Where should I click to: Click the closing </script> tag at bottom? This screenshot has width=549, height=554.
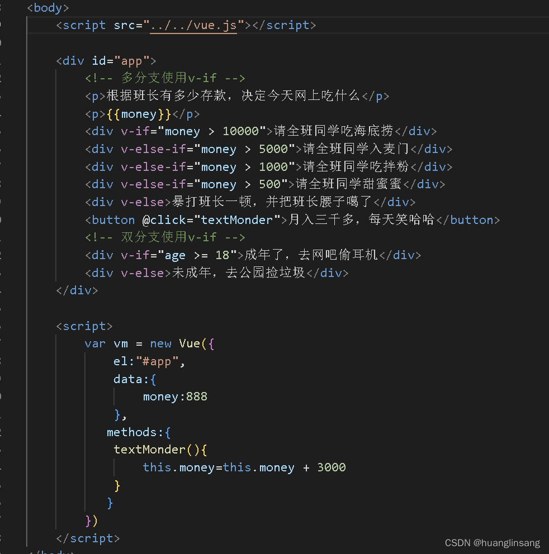pyautogui.click(x=88, y=538)
